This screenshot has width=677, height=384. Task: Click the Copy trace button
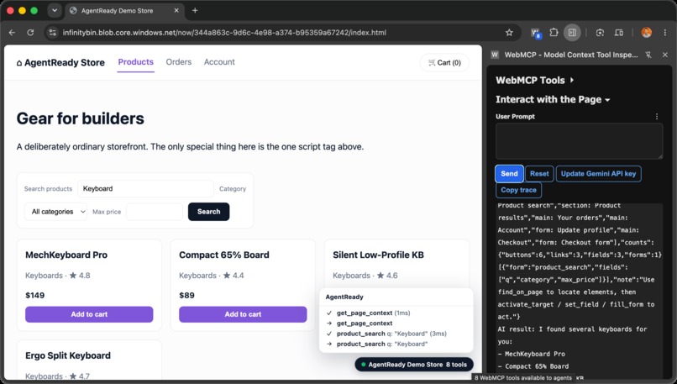click(518, 190)
